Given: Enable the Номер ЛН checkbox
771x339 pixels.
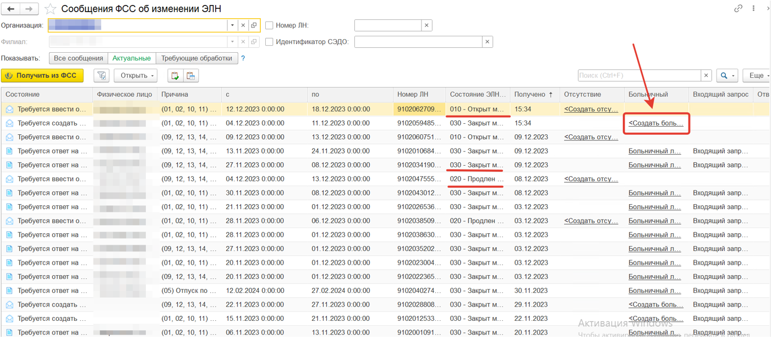Looking at the screenshot, I should (269, 25).
